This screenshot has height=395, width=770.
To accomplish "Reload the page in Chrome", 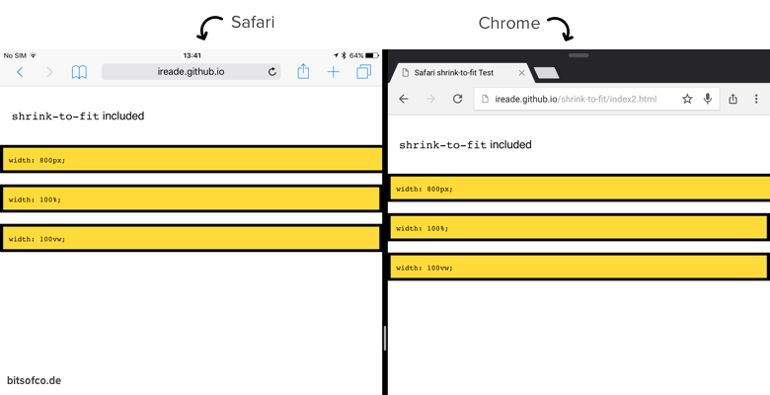I will 458,99.
